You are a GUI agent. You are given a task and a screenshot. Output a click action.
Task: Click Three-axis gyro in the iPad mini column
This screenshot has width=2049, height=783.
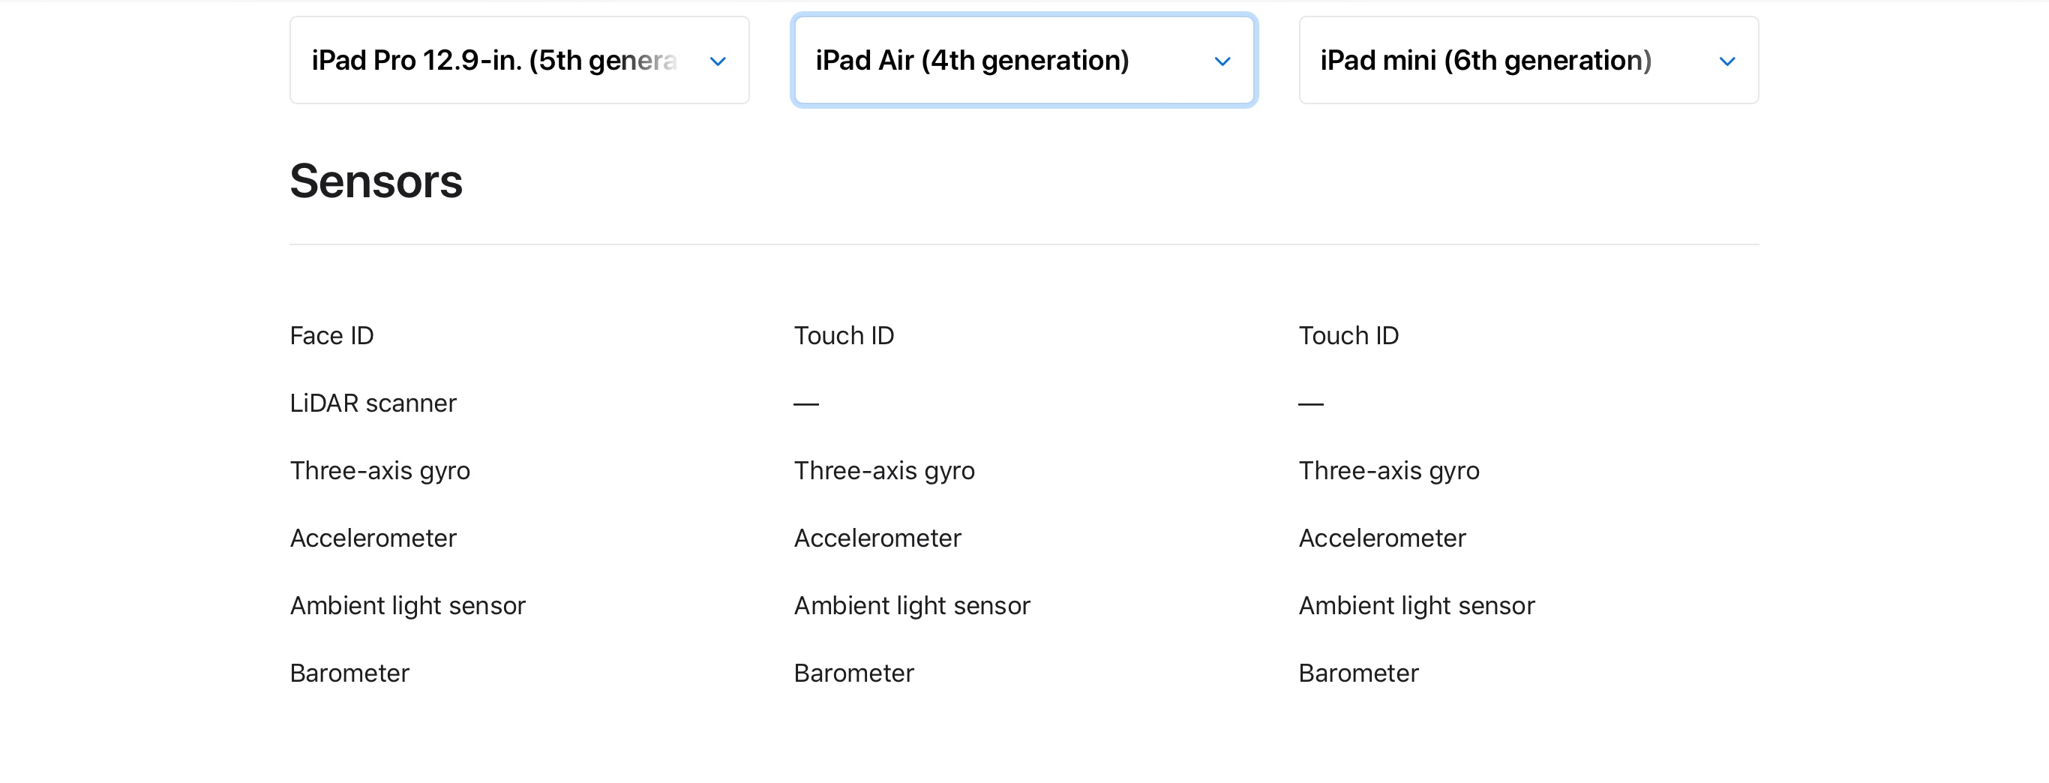(1389, 471)
